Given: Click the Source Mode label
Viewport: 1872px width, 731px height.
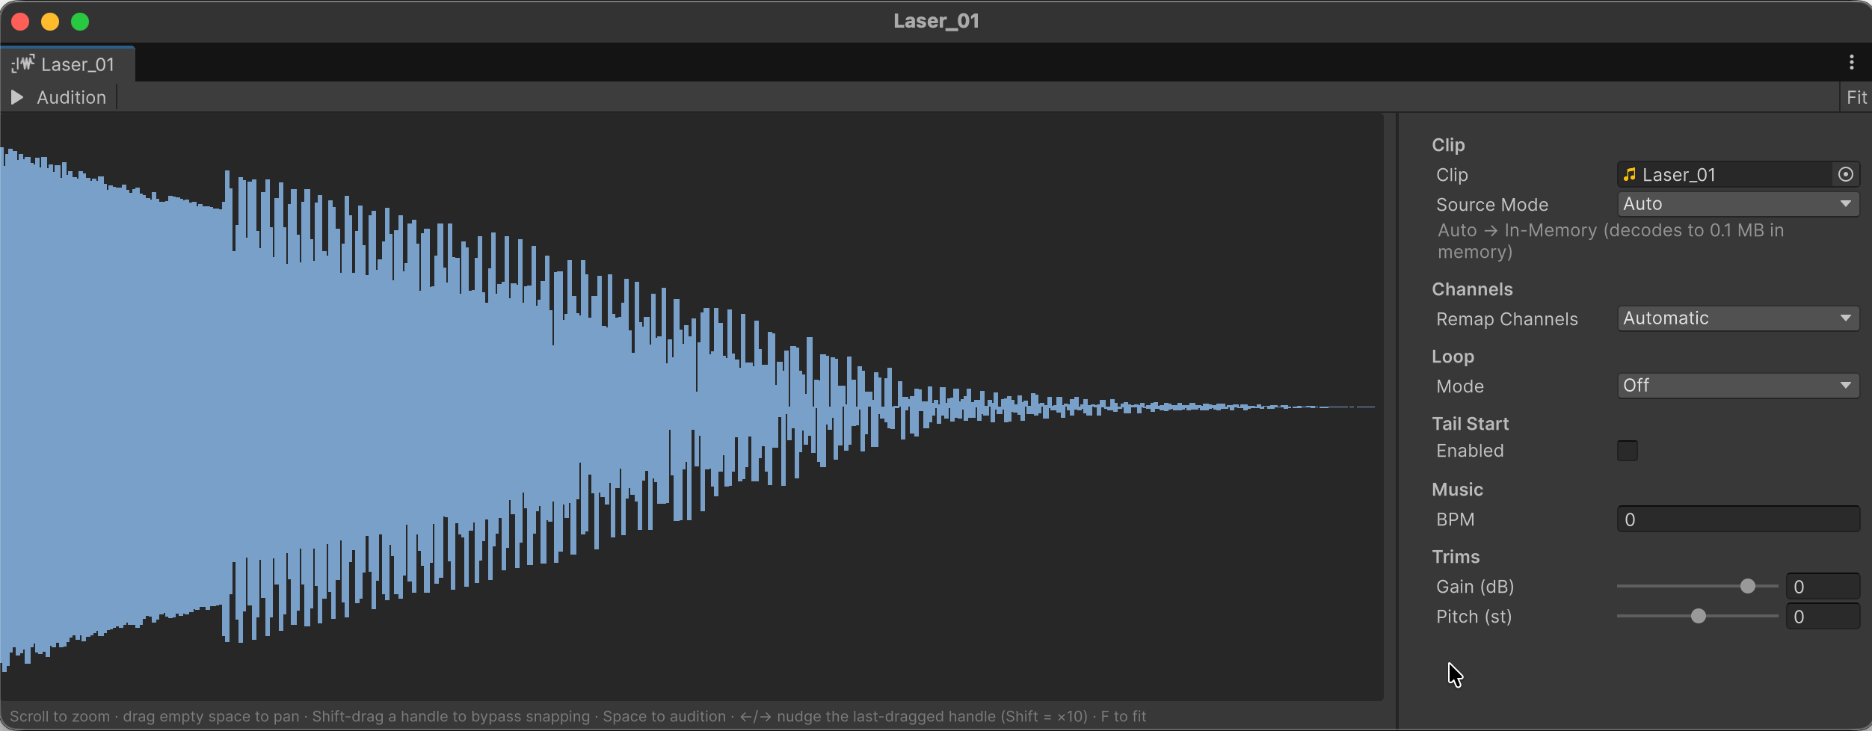Looking at the screenshot, I should (x=1491, y=205).
